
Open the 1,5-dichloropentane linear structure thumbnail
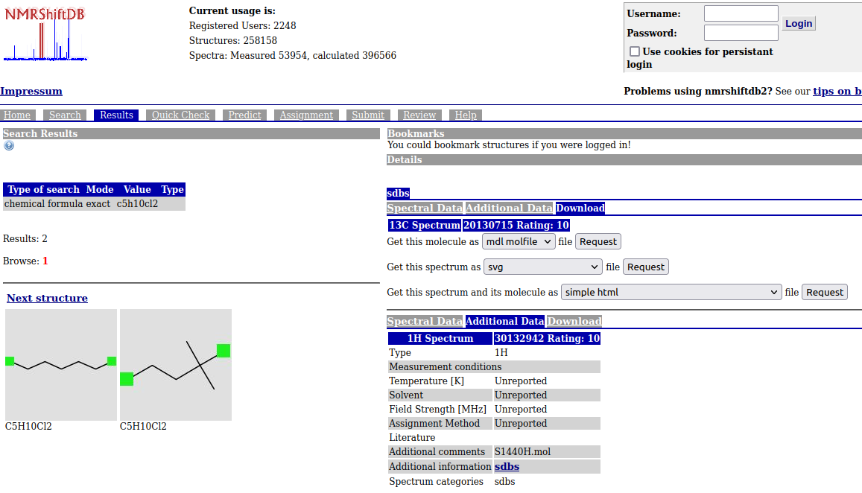(61, 365)
